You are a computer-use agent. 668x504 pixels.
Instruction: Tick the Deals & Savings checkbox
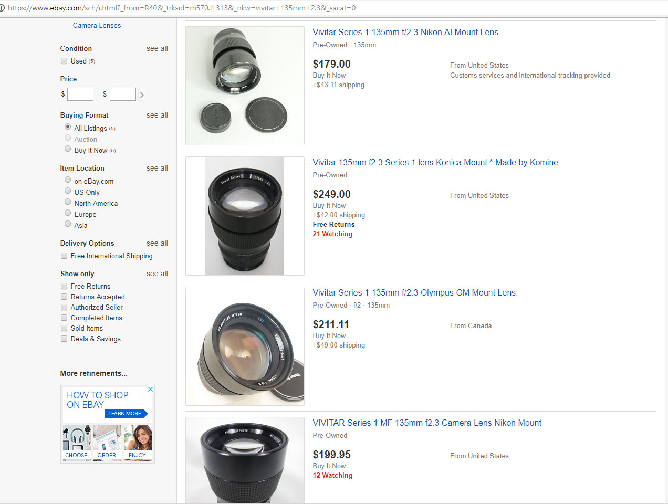(x=64, y=339)
